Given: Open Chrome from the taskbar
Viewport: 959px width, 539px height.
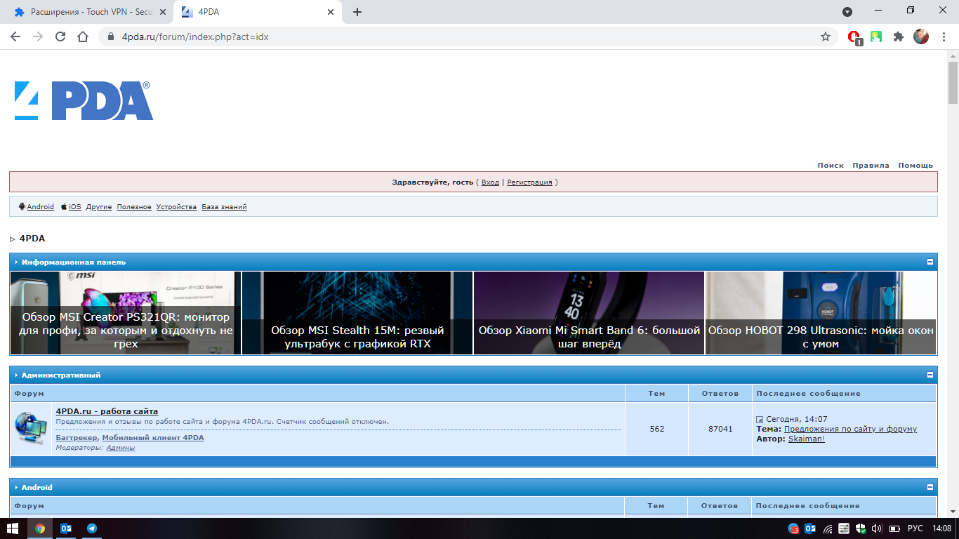Looking at the screenshot, I should 40,528.
